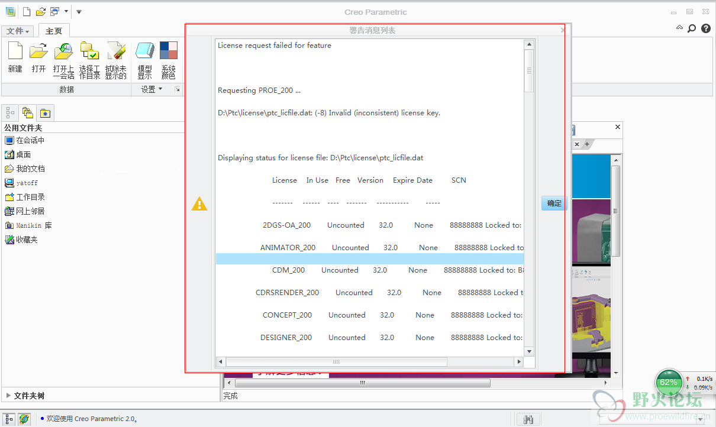Image resolution: width=716 pixels, height=427 pixels.
Task: Click the New file icon in quick access toolbar
Action: (27, 11)
